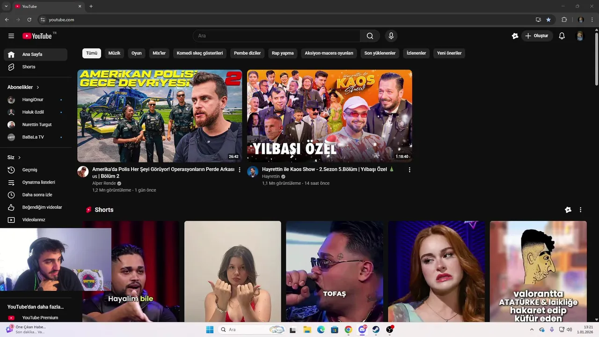Play Kaos Show Yılbaşı Özel thumbnail
This screenshot has height=337, width=599.
pyautogui.click(x=329, y=116)
